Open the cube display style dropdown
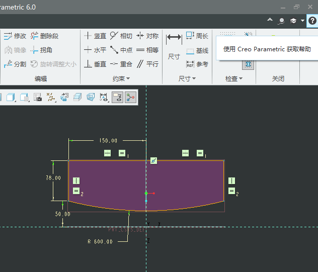Image resolution: width=318 pixels, height=272 pixels. tap(11, 98)
